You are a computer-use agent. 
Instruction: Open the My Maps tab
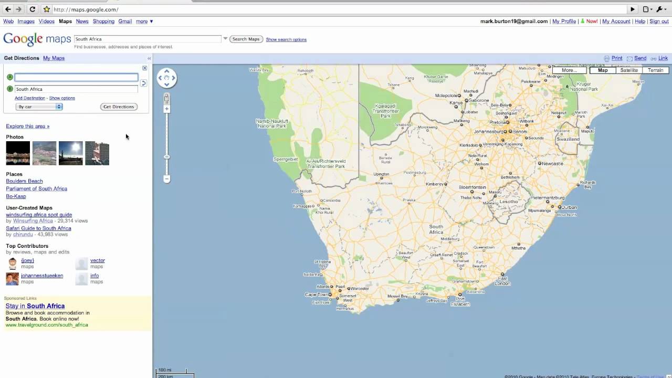tap(54, 58)
